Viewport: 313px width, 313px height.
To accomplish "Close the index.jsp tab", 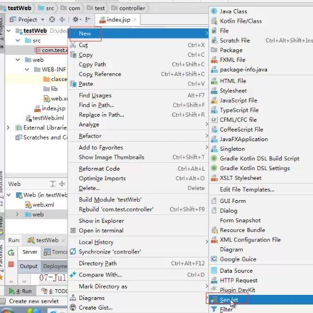I will tap(135, 19).
